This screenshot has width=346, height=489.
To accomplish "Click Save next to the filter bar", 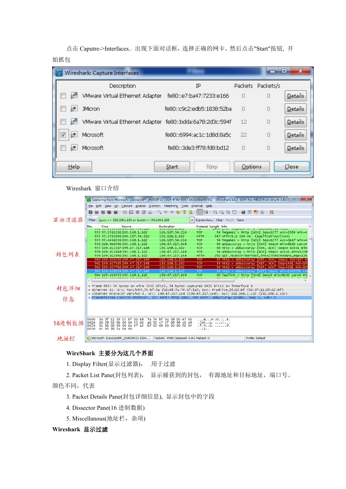I will click(240, 220).
